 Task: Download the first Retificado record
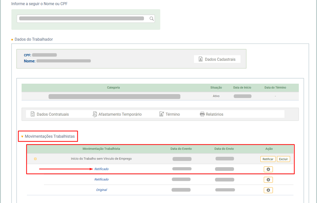coord(268,169)
